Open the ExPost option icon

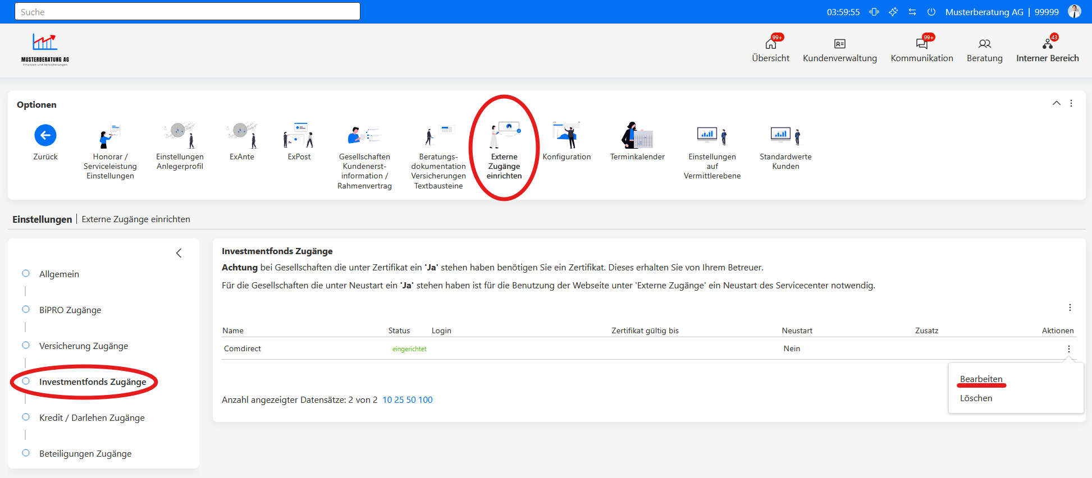(299, 135)
